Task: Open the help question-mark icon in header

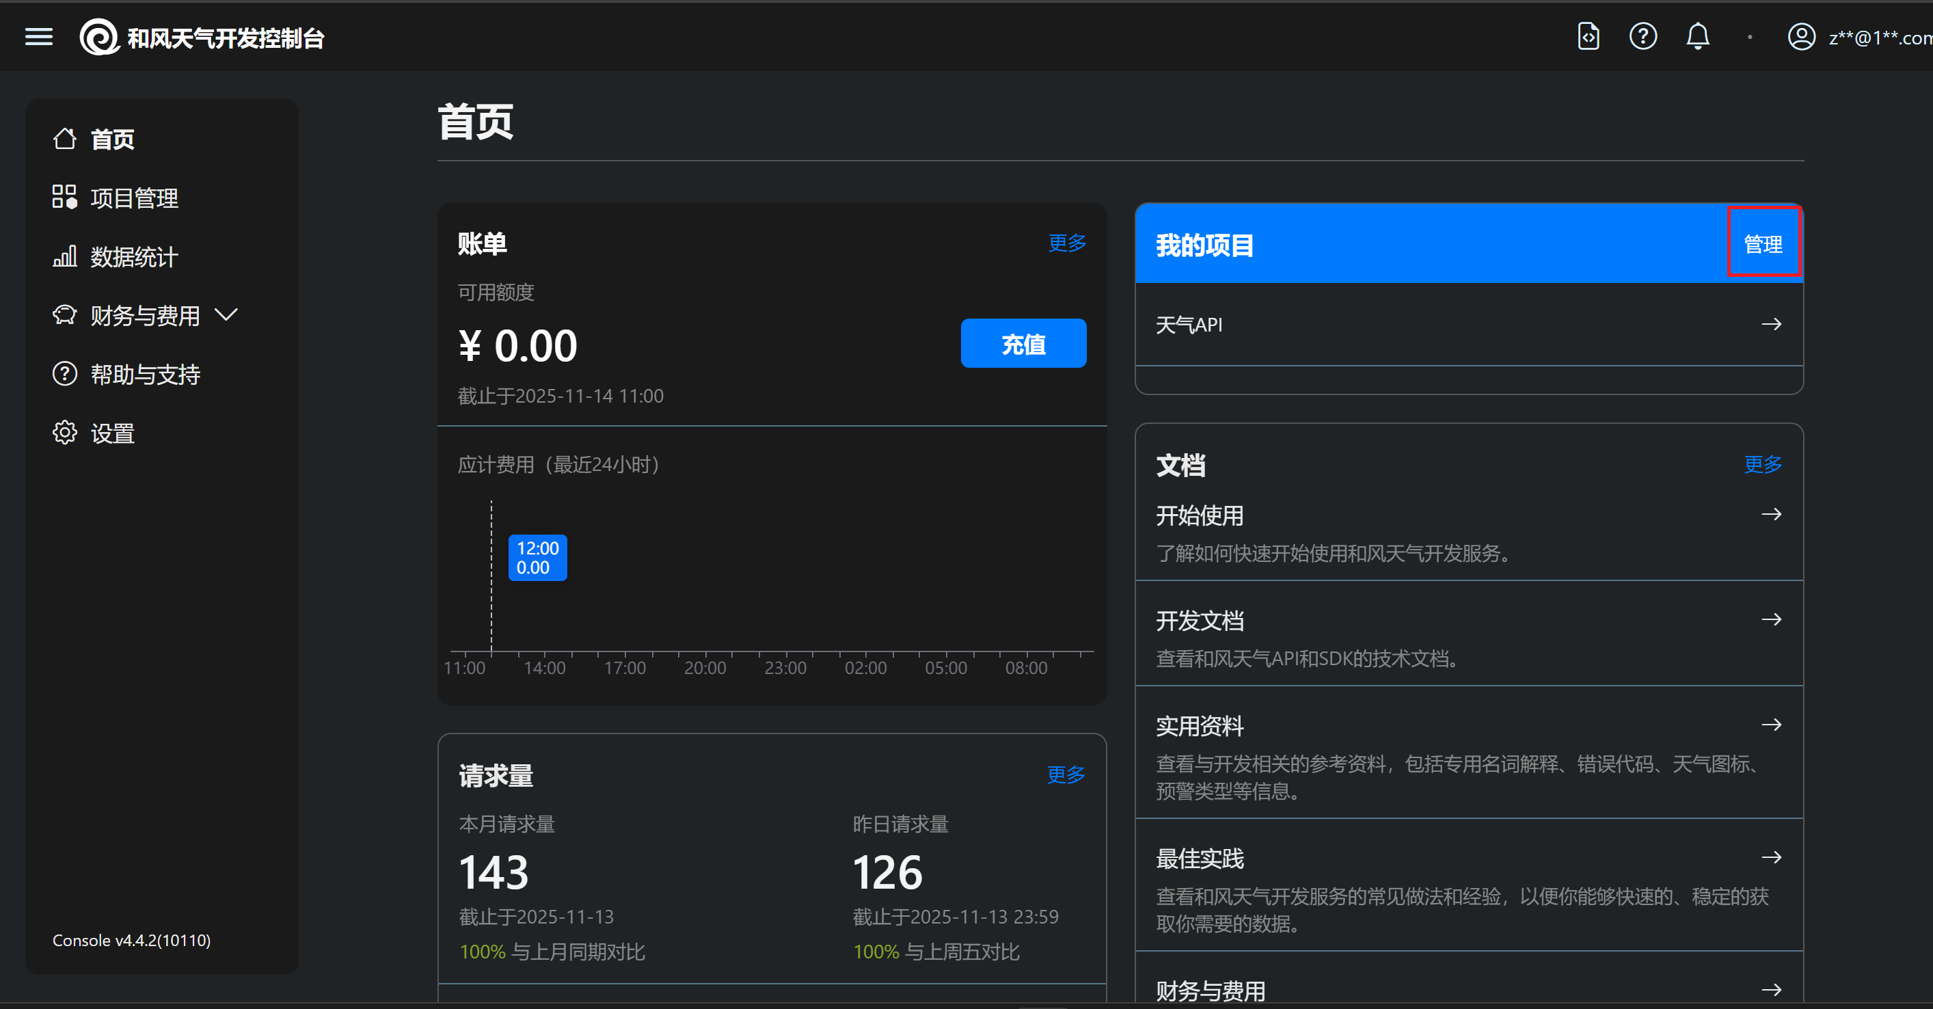Action: coord(1643,36)
